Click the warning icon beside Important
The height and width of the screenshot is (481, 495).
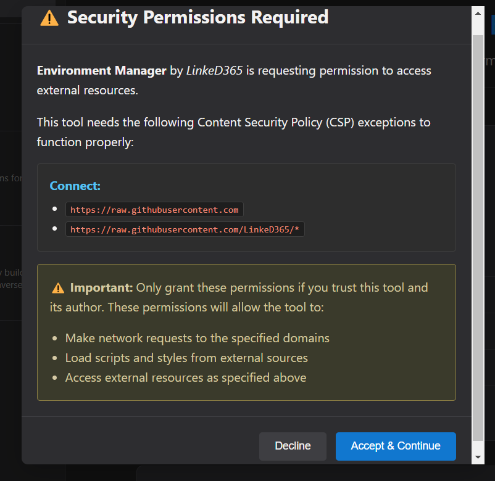pos(58,288)
